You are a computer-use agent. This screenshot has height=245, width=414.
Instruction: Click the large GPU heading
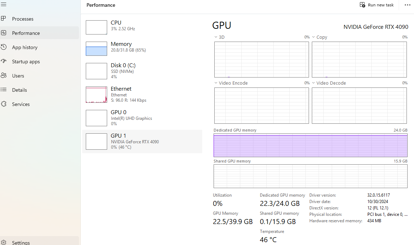pos(221,26)
